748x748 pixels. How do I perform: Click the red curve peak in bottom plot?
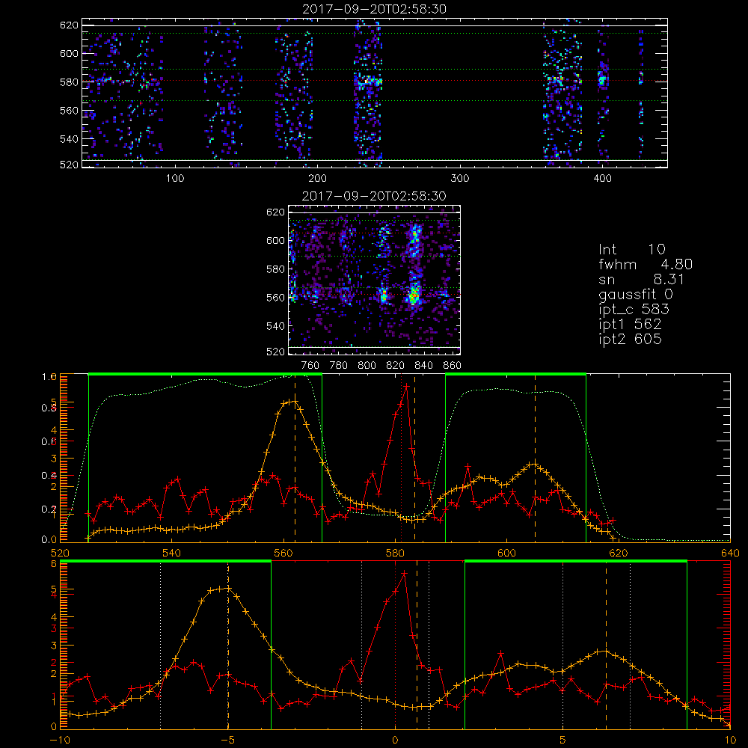pos(405,574)
